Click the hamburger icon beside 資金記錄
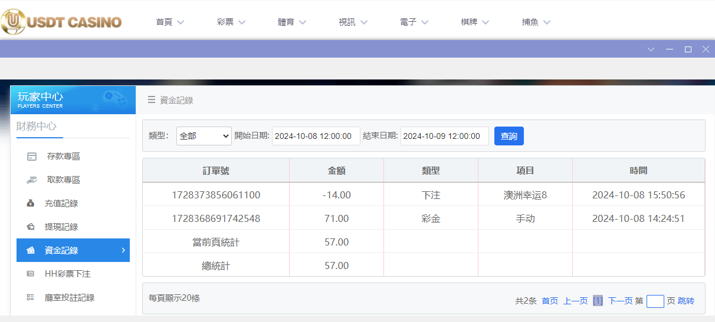715x322 pixels. pos(152,100)
